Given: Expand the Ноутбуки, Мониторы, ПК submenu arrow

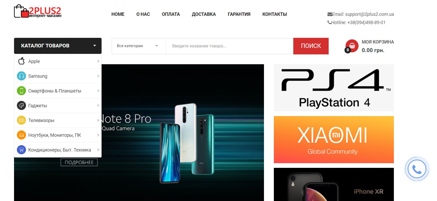Looking at the screenshot, I should (x=98, y=135).
